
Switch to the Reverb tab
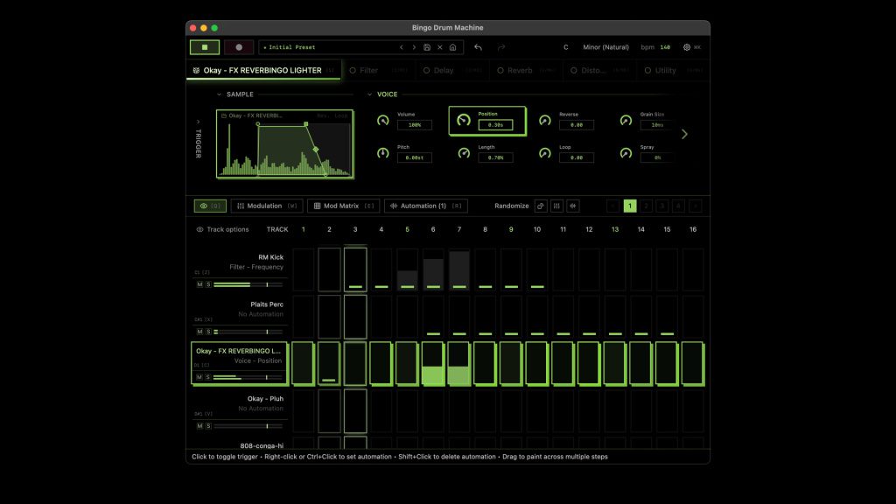pos(520,70)
